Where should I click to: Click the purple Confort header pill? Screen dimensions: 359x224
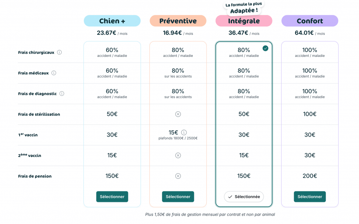[310, 21]
